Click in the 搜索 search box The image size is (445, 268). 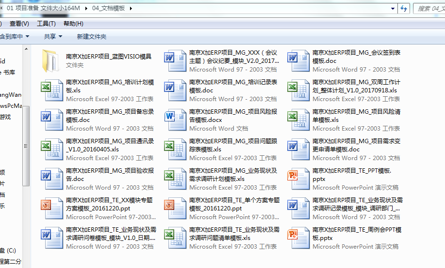[429, 9]
